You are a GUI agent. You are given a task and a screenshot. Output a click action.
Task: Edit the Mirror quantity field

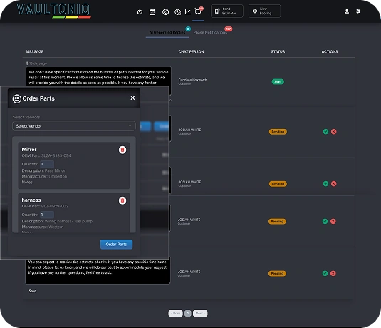tap(47, 164)
